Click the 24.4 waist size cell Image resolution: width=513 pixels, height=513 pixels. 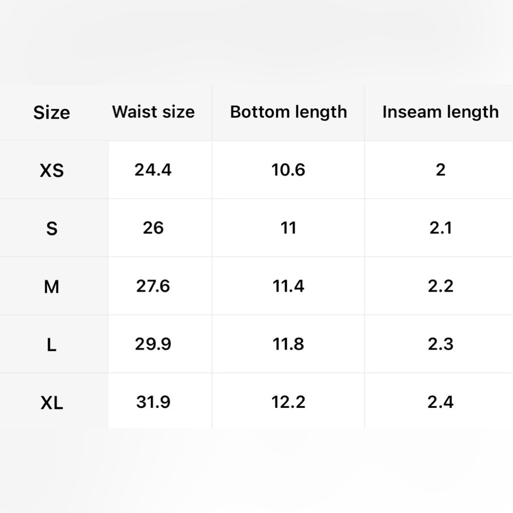pos(153,170)
